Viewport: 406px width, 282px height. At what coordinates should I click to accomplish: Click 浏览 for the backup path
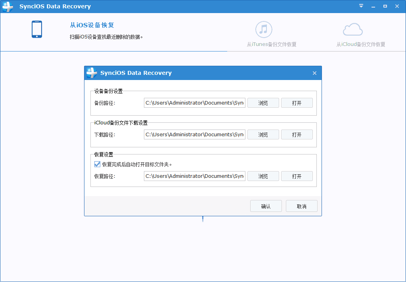tap(263, 103)
